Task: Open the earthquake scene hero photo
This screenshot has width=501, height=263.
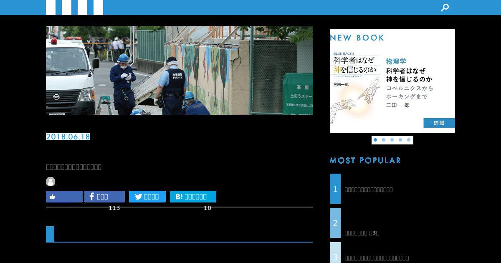Action: (180, 70)
